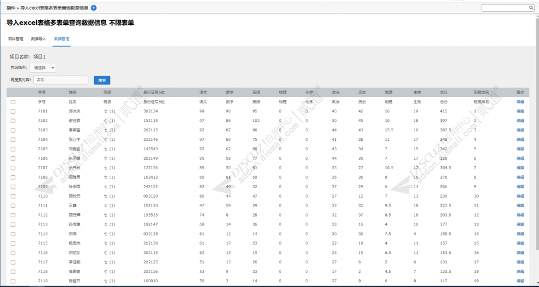The height and width of the screenshot is (287, 539).
Task: Click 编辑 for student 7118
Action: pyautogui.click(x=521, y=272)
